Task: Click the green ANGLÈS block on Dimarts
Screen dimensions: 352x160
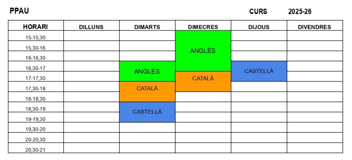Action: (x=147, y=71)
